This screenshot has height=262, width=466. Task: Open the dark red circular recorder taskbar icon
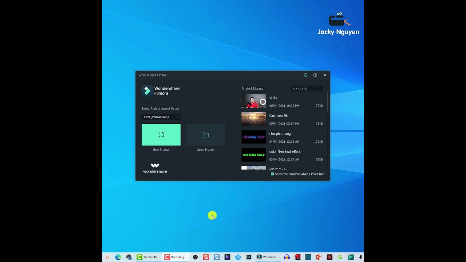click(x=329, y=257)
